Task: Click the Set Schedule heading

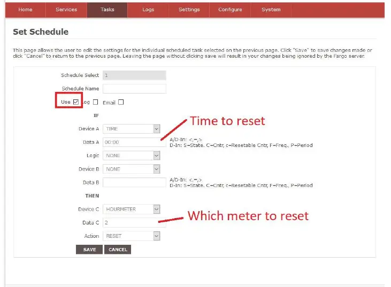Action: [x=41, y=32]
